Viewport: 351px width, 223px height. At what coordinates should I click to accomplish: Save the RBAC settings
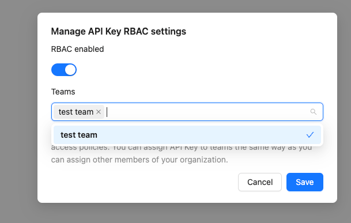tap(305, 182)
